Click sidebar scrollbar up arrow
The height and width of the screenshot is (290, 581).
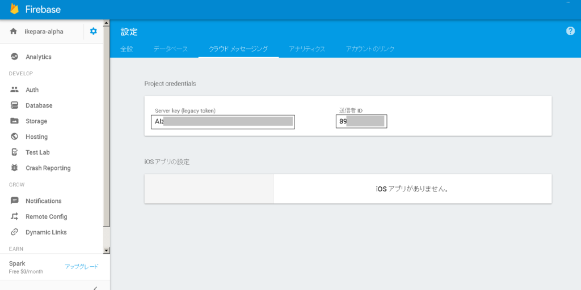(x=106, y=23)
